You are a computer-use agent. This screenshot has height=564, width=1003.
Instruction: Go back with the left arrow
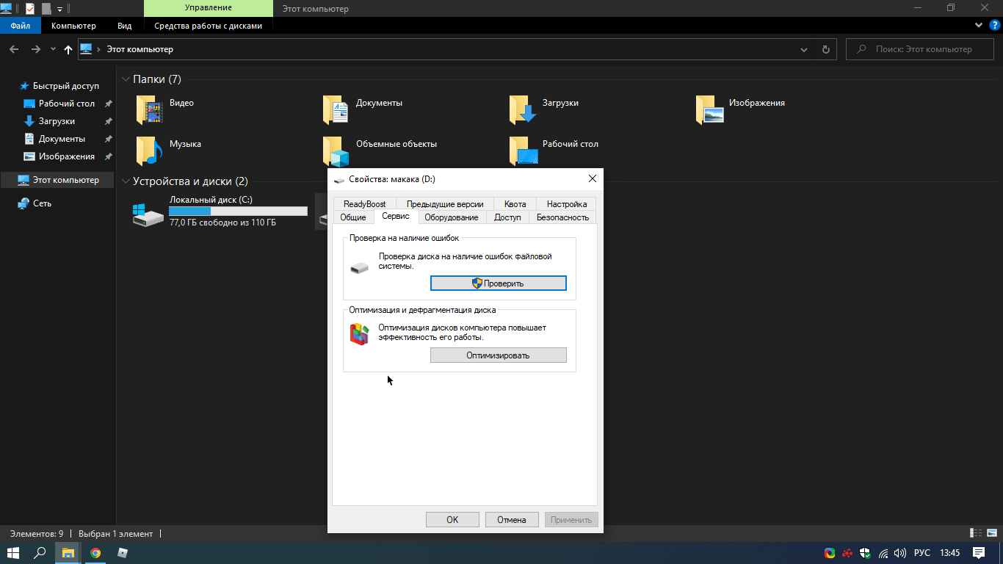(x=14, y=49)
